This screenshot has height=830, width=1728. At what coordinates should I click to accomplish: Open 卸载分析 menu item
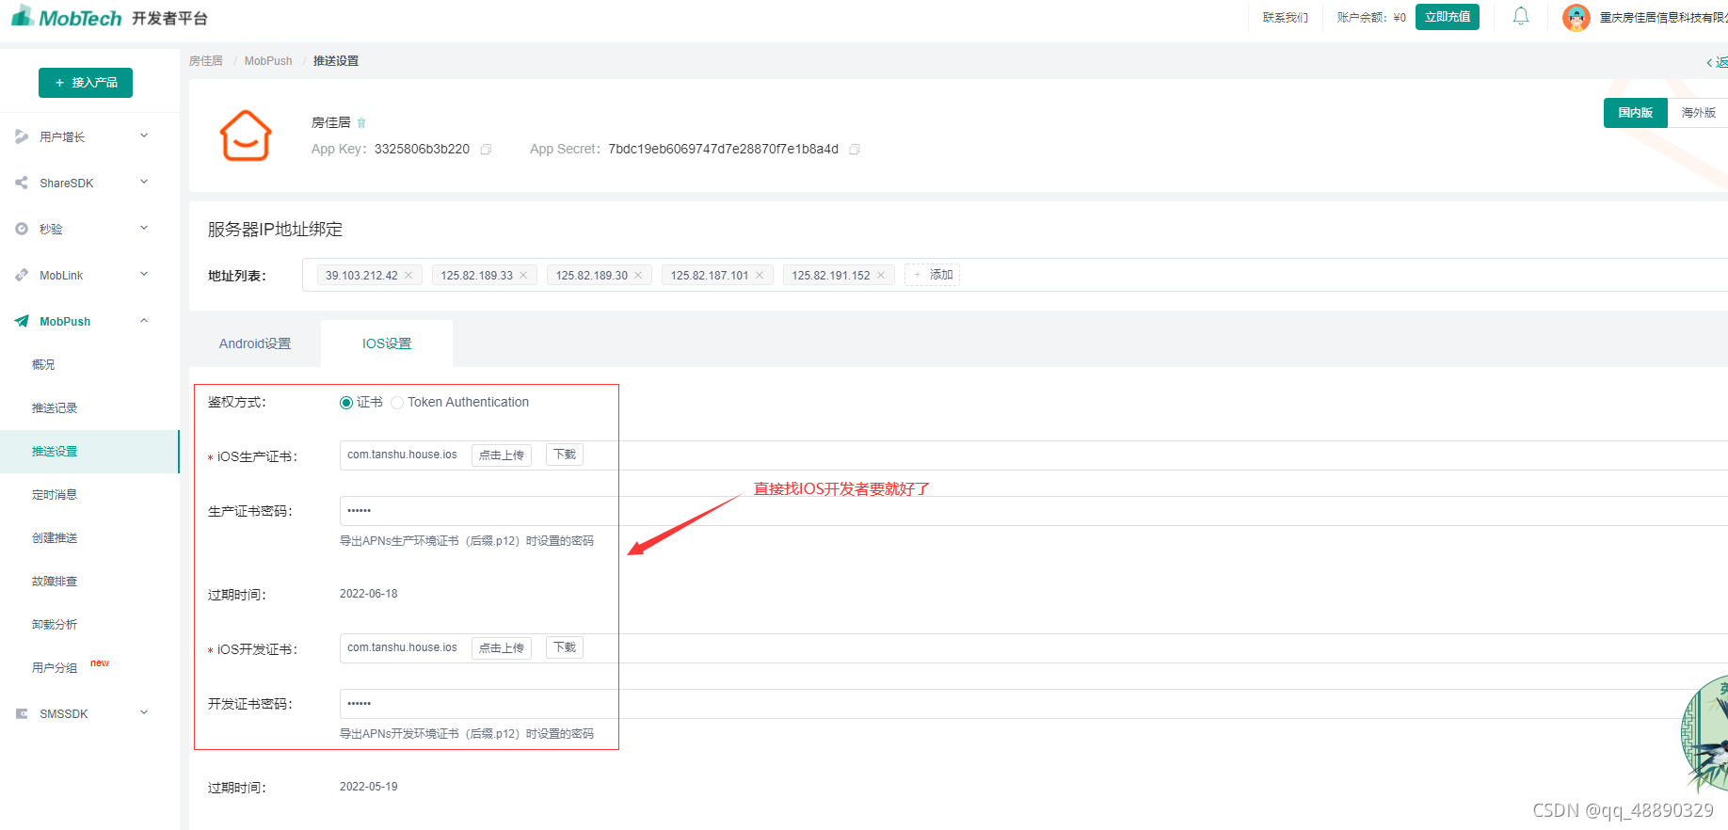pos(55,624)
